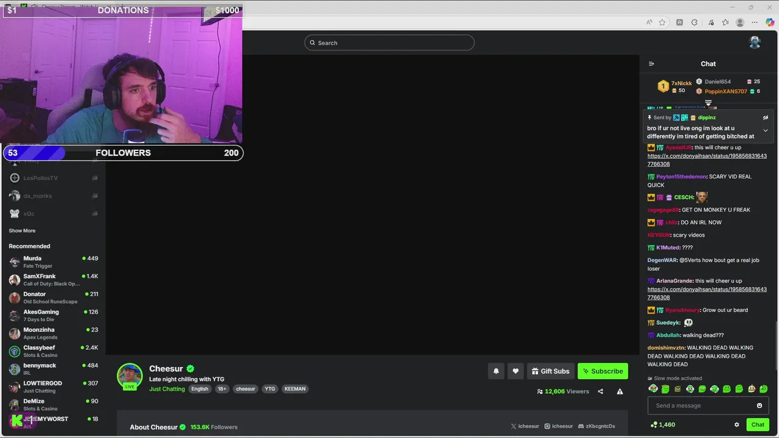The height and width of the screenshot is (438, 779).
Task: Click the browser favorites star icon
Action: 662,23
